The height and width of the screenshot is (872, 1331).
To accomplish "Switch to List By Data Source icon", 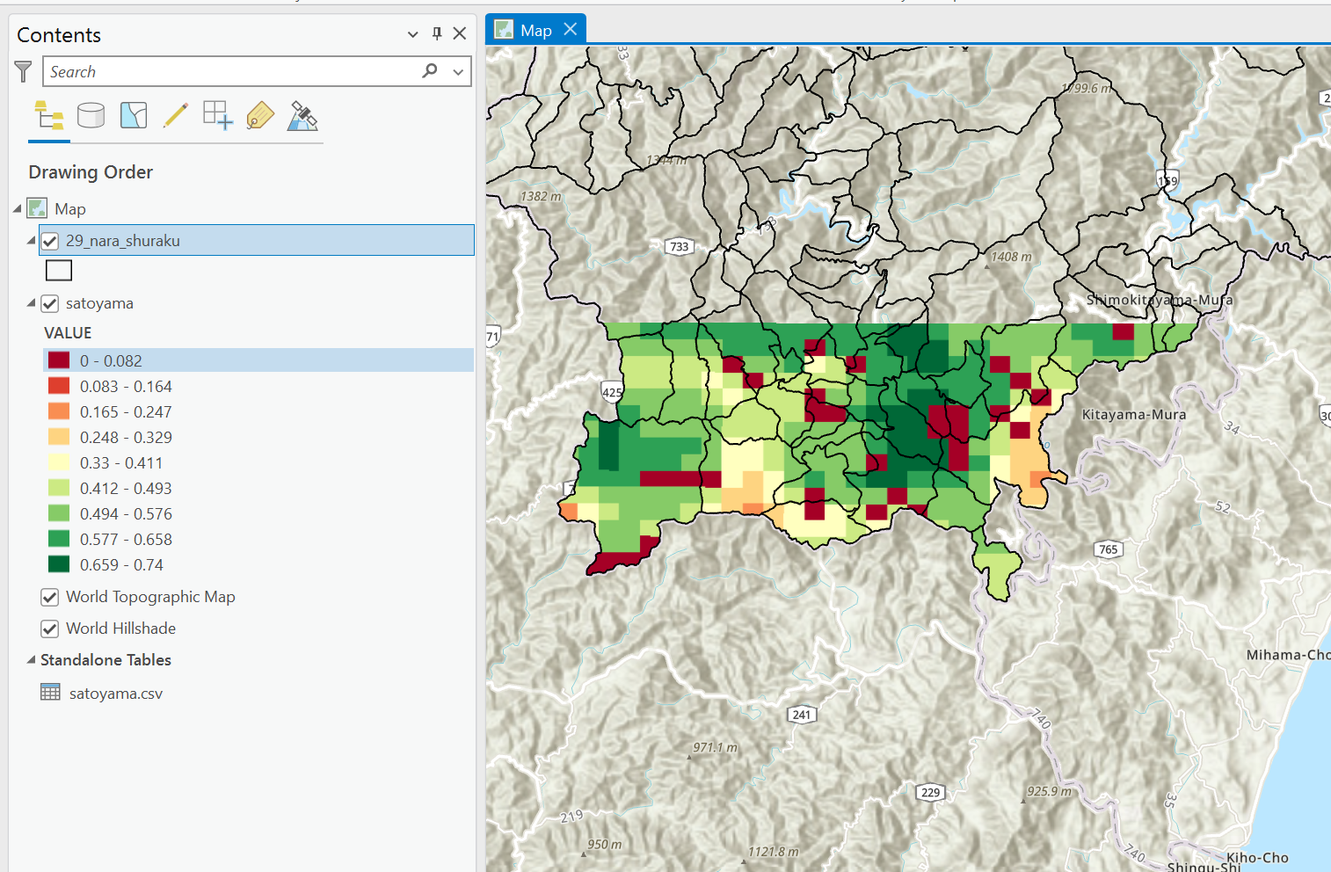I will pos(91,115).
